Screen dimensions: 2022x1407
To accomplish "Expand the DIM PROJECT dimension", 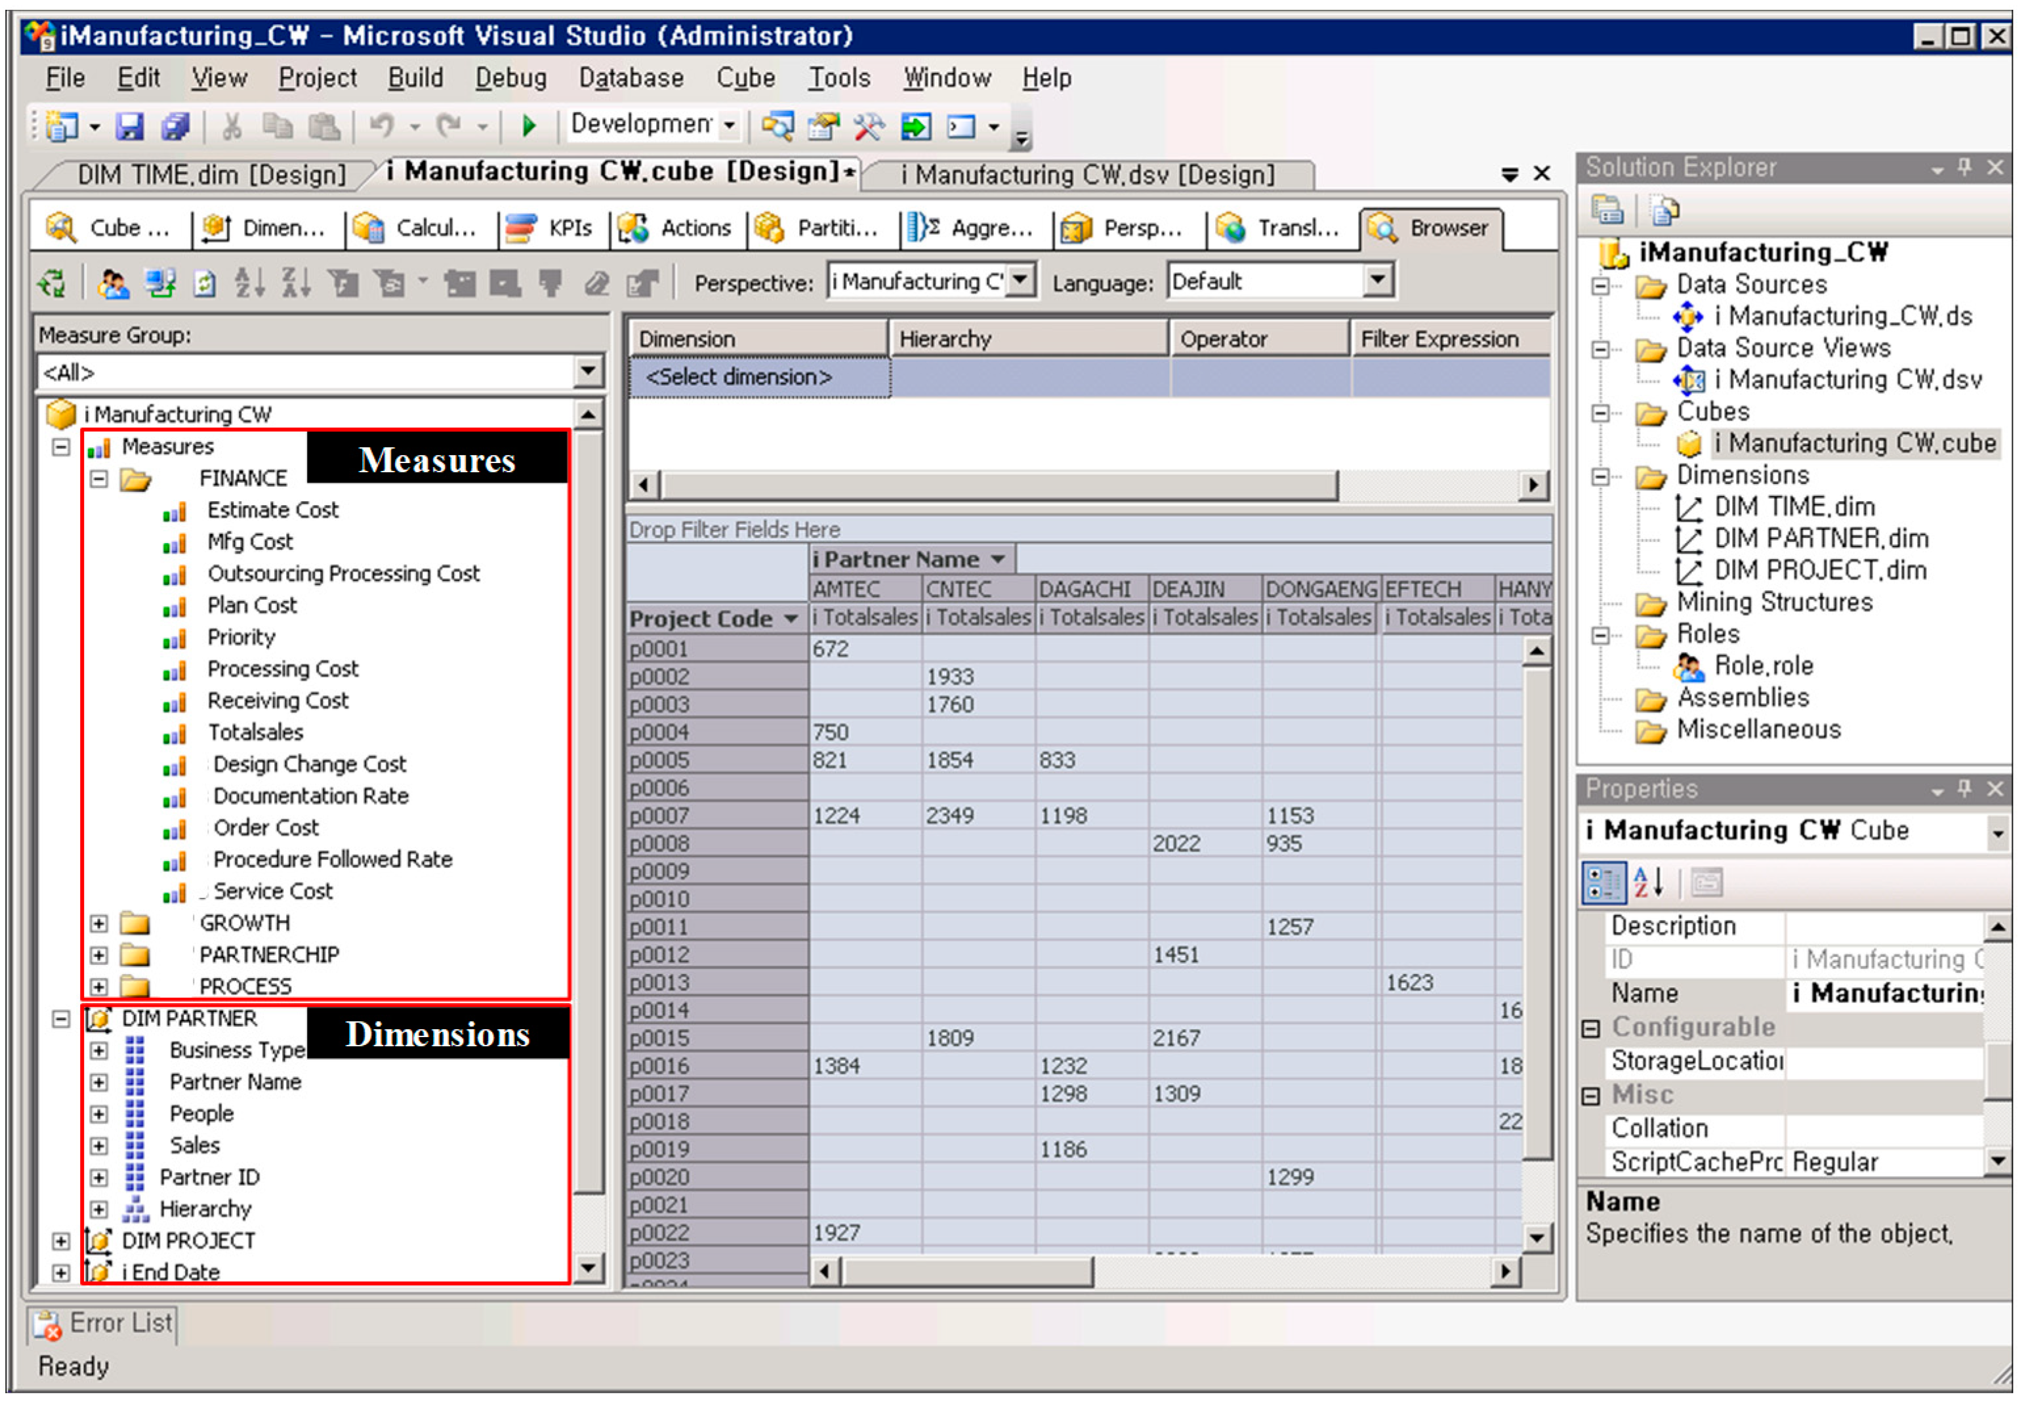I will [61, 1240].
